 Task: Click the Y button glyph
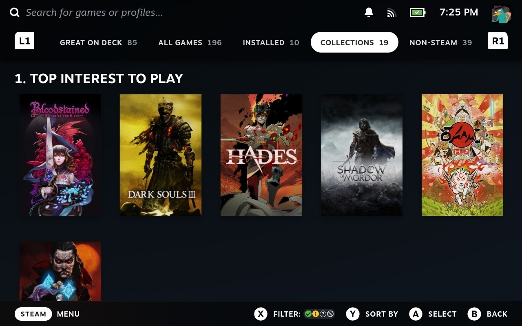tap(353, 314)
